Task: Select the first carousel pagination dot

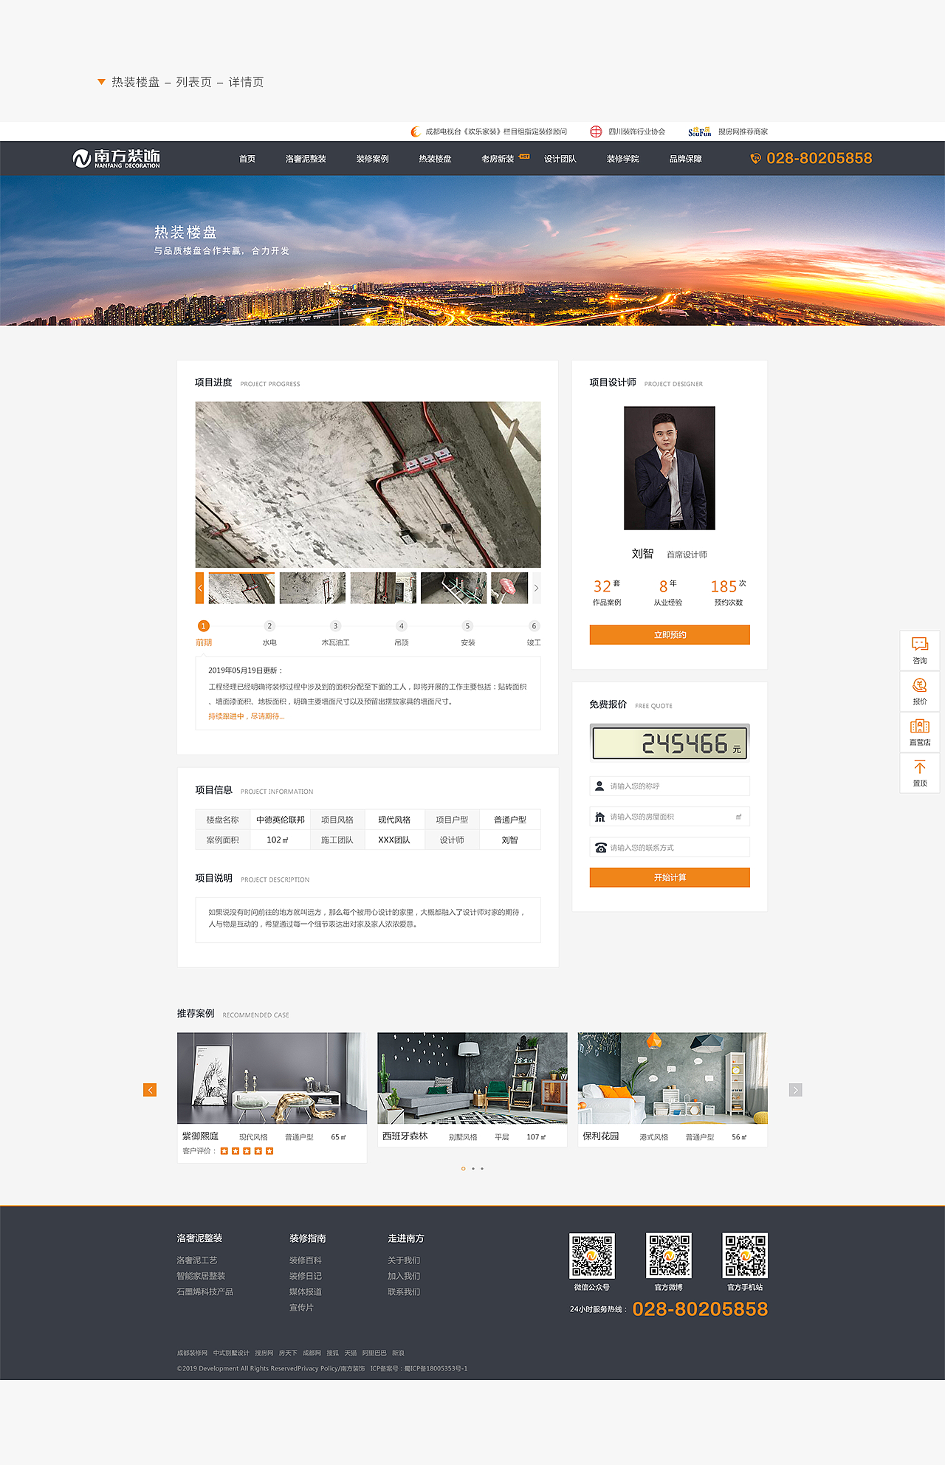Action: [x=463, y=1169]
